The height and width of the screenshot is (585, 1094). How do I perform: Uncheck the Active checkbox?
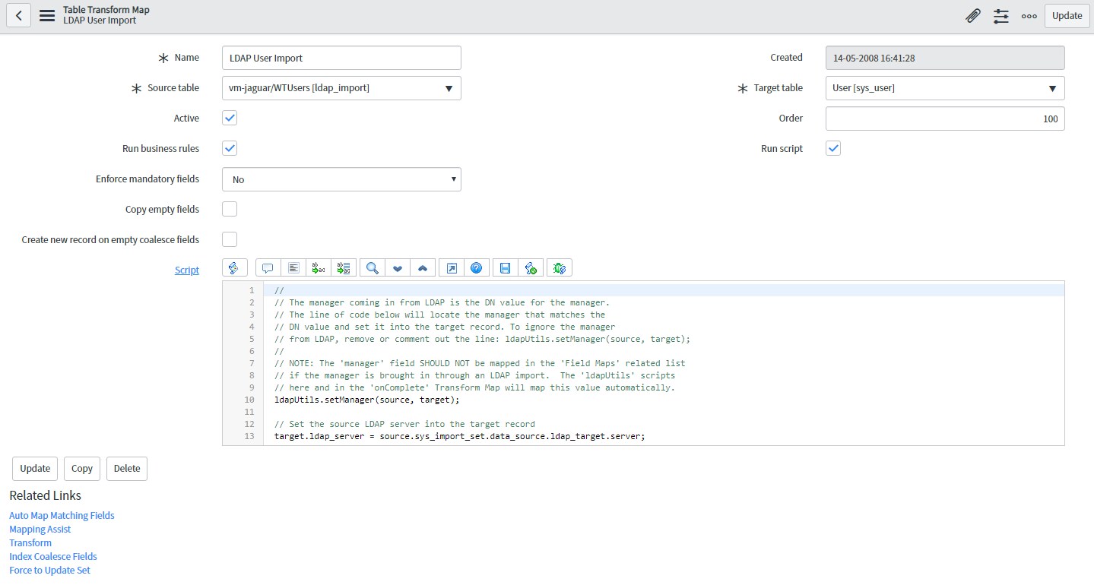click(x=230, y=118)
